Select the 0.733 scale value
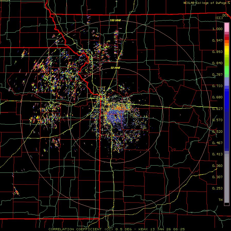Viewport: 231px width, 231px height. tap(217, 86)
